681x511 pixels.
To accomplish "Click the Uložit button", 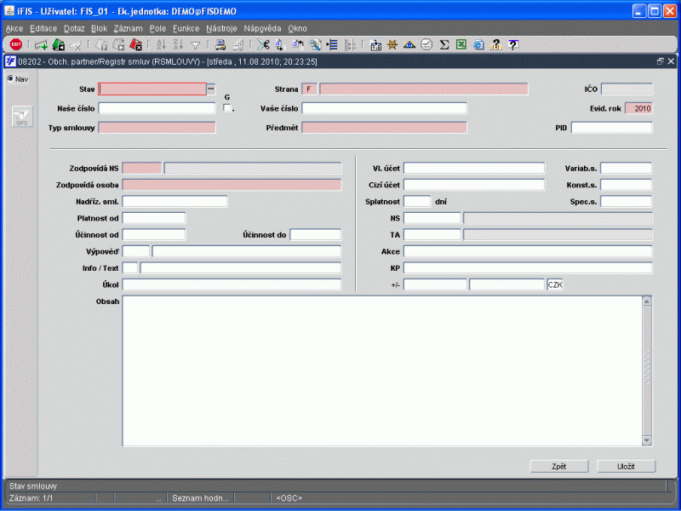I will (x=626, y=466).
